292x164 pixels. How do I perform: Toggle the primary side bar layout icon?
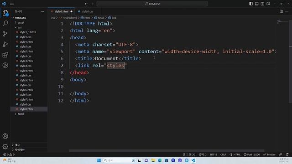coord(251,4)
